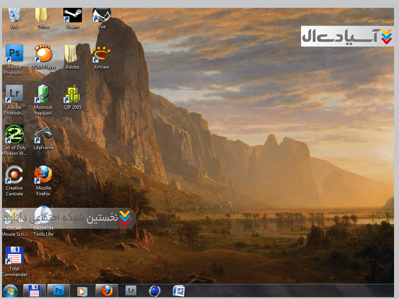Click the Adobe Photoshop desktop shortcut
Screen dimensions: 399x299
point(14,54)
